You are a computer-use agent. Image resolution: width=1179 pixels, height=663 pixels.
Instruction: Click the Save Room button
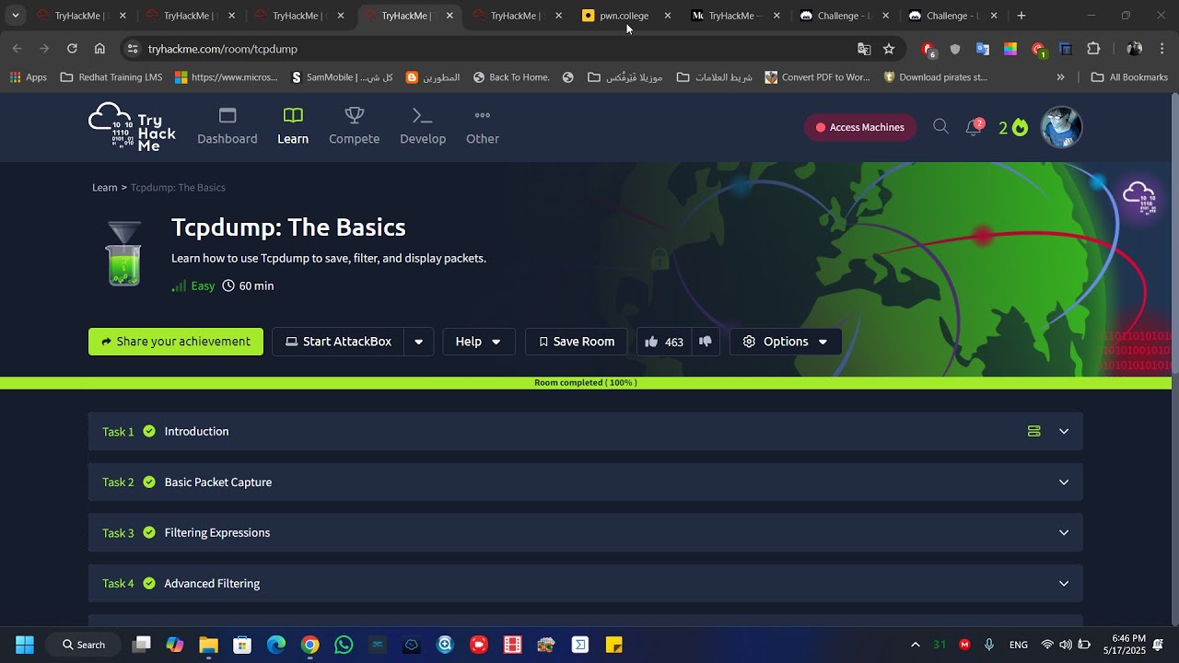click(x=577, y=342)
